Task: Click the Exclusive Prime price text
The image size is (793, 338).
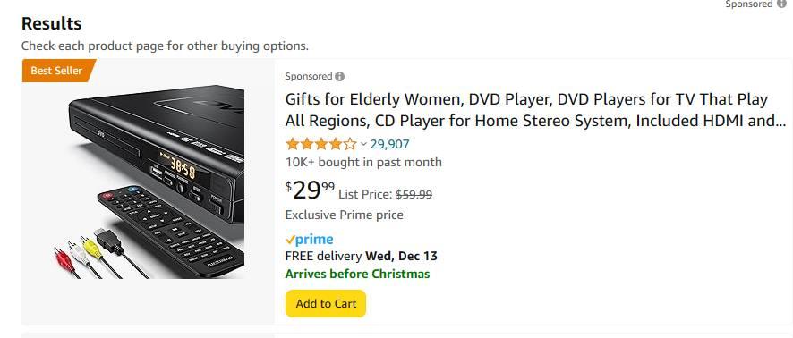Action: point(345,215)
